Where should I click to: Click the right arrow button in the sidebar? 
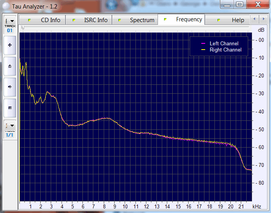click(10, 87)
